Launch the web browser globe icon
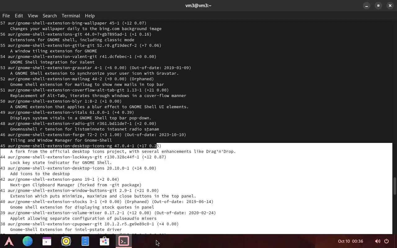The image size is (397, 248). [x=28, y=241]
